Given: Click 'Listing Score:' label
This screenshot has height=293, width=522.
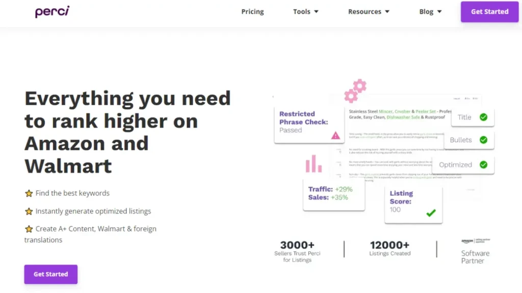Looking at the screenshot, I should click(x=401, y=197).
